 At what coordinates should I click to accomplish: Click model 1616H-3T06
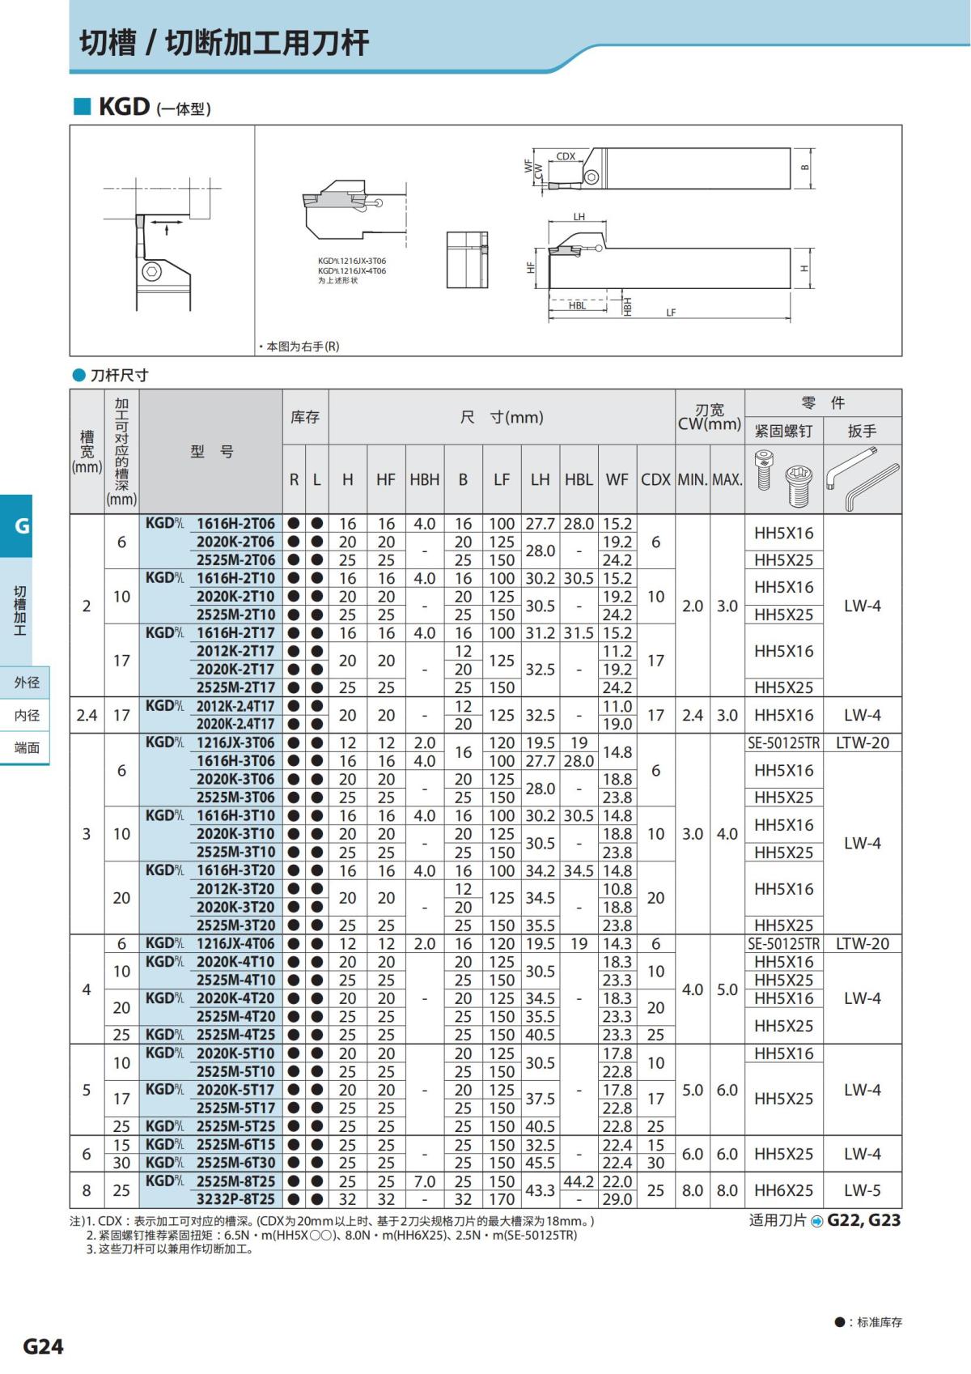[235, 761]
